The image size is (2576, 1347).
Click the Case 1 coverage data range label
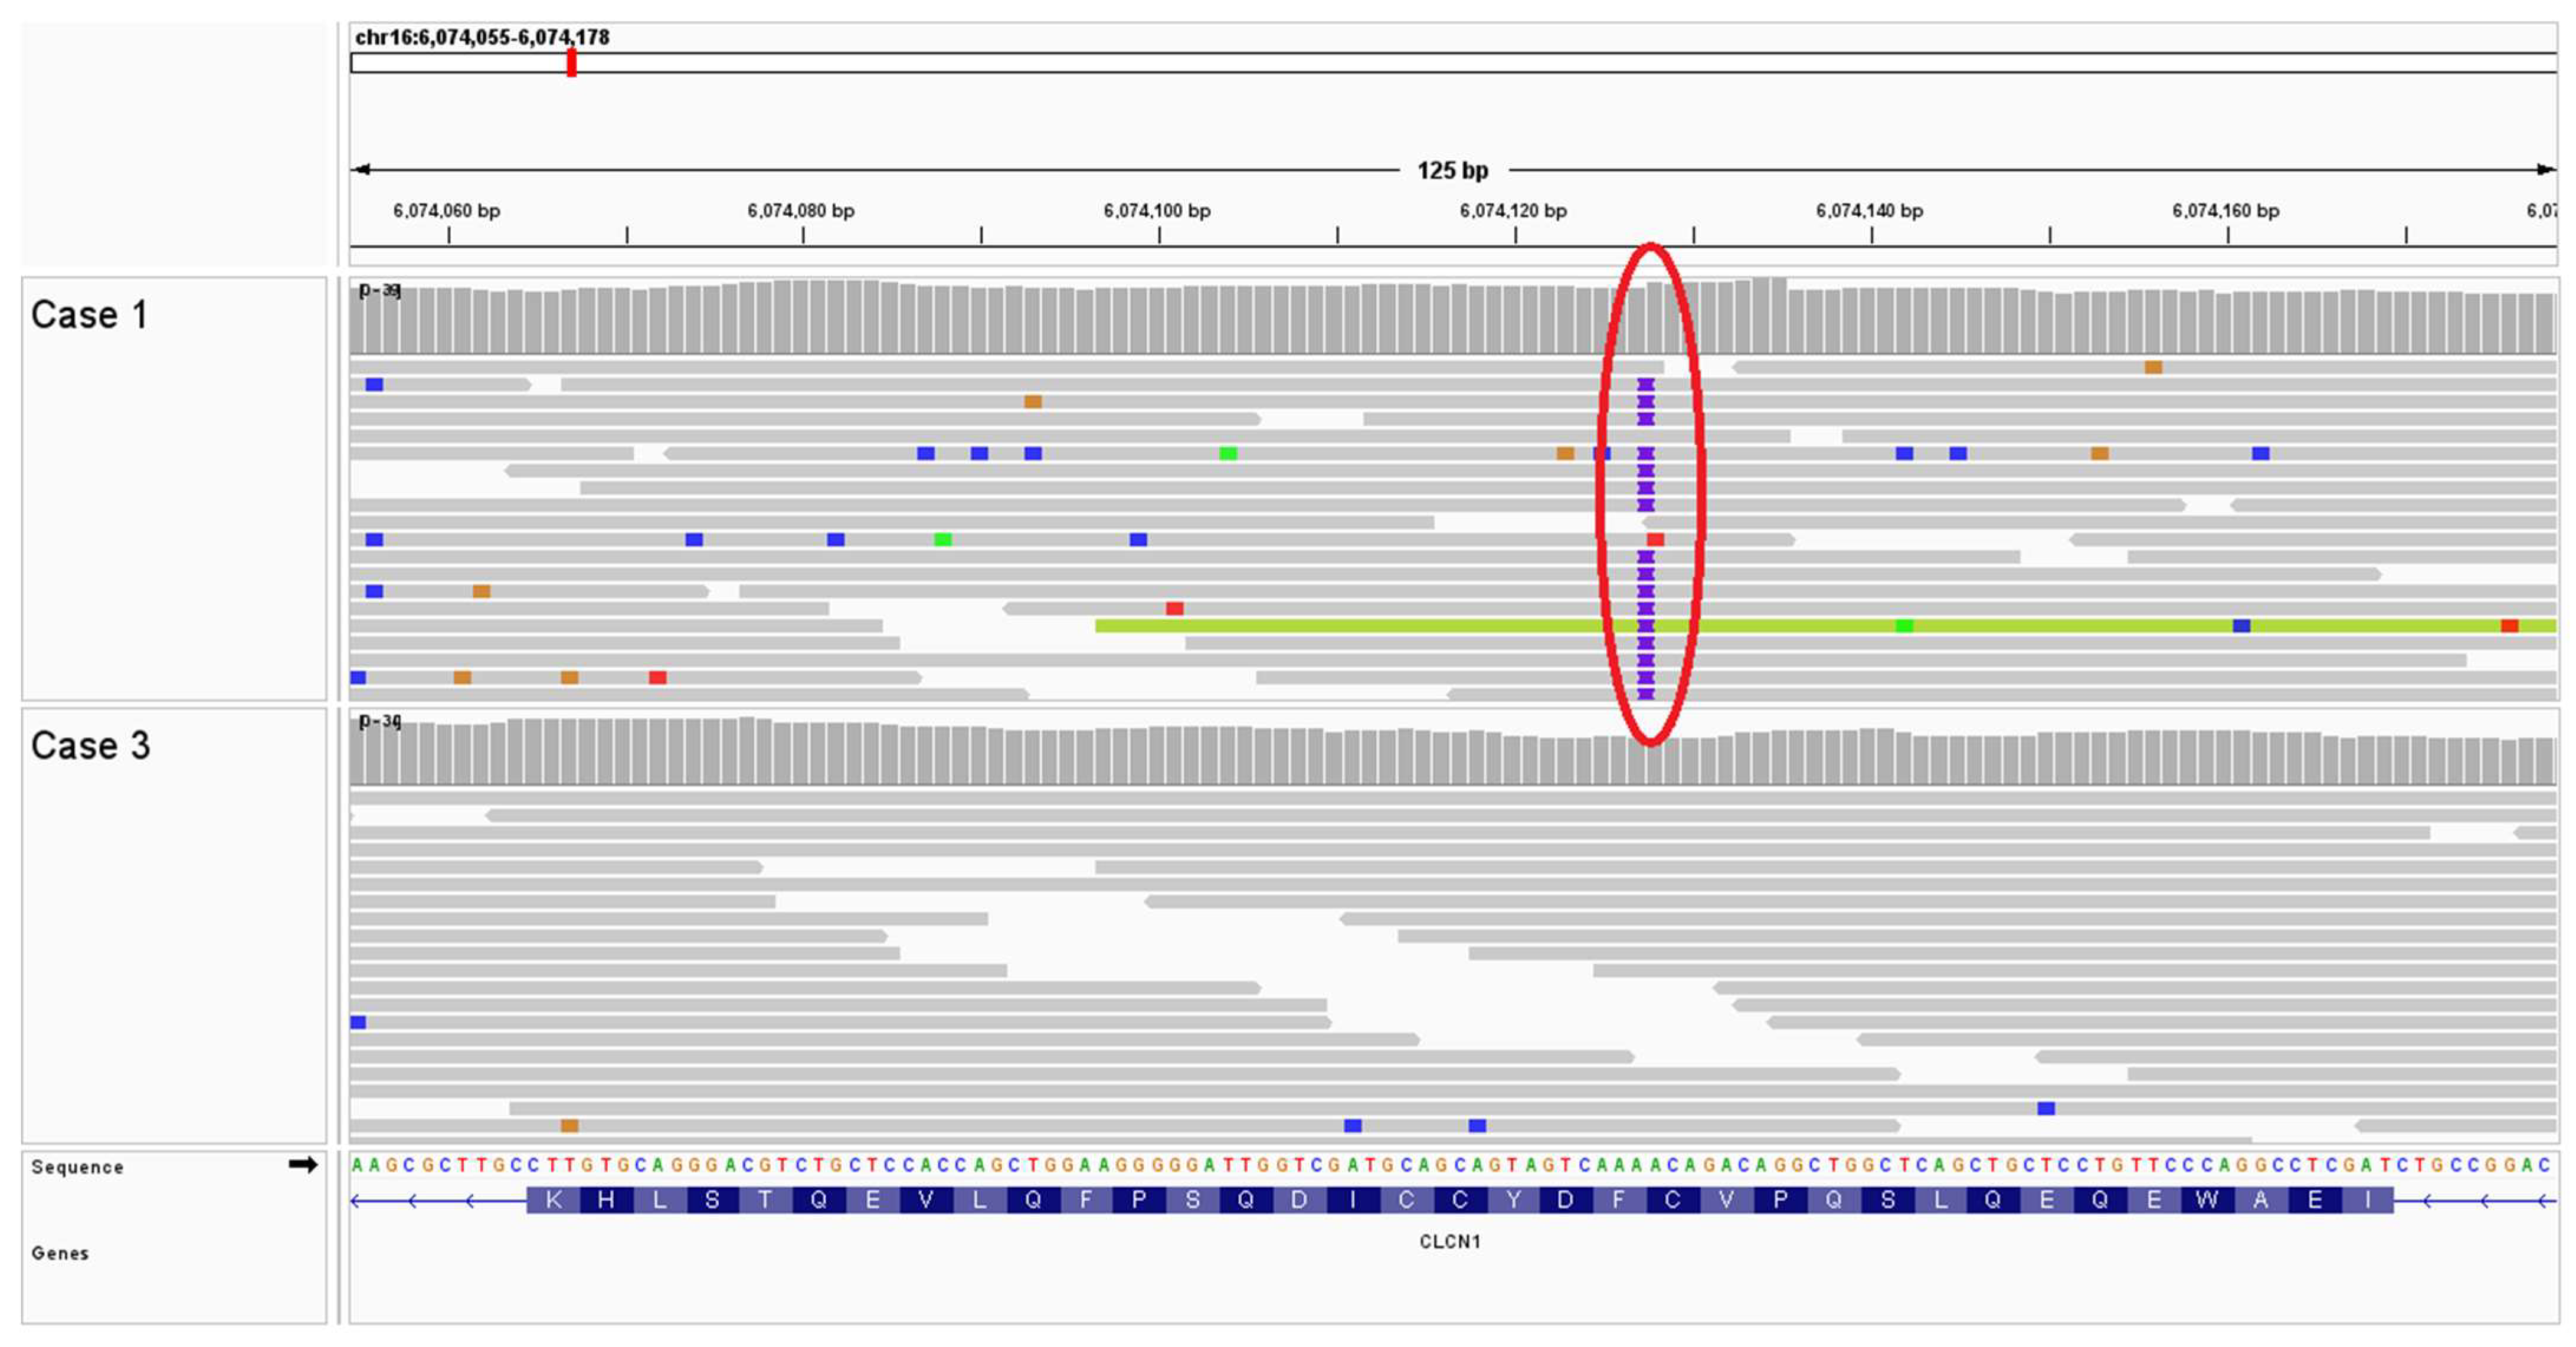pyautogui.click(x=379, y=290)
